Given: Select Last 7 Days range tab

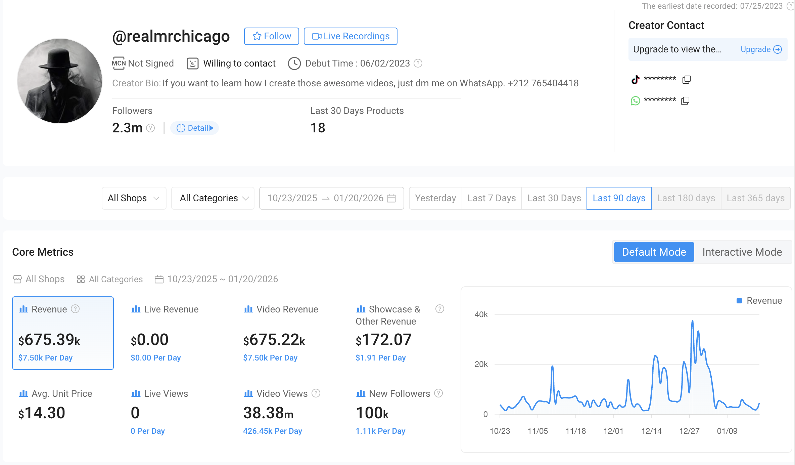Looking at the screenshot, I should tap(492, 198).
